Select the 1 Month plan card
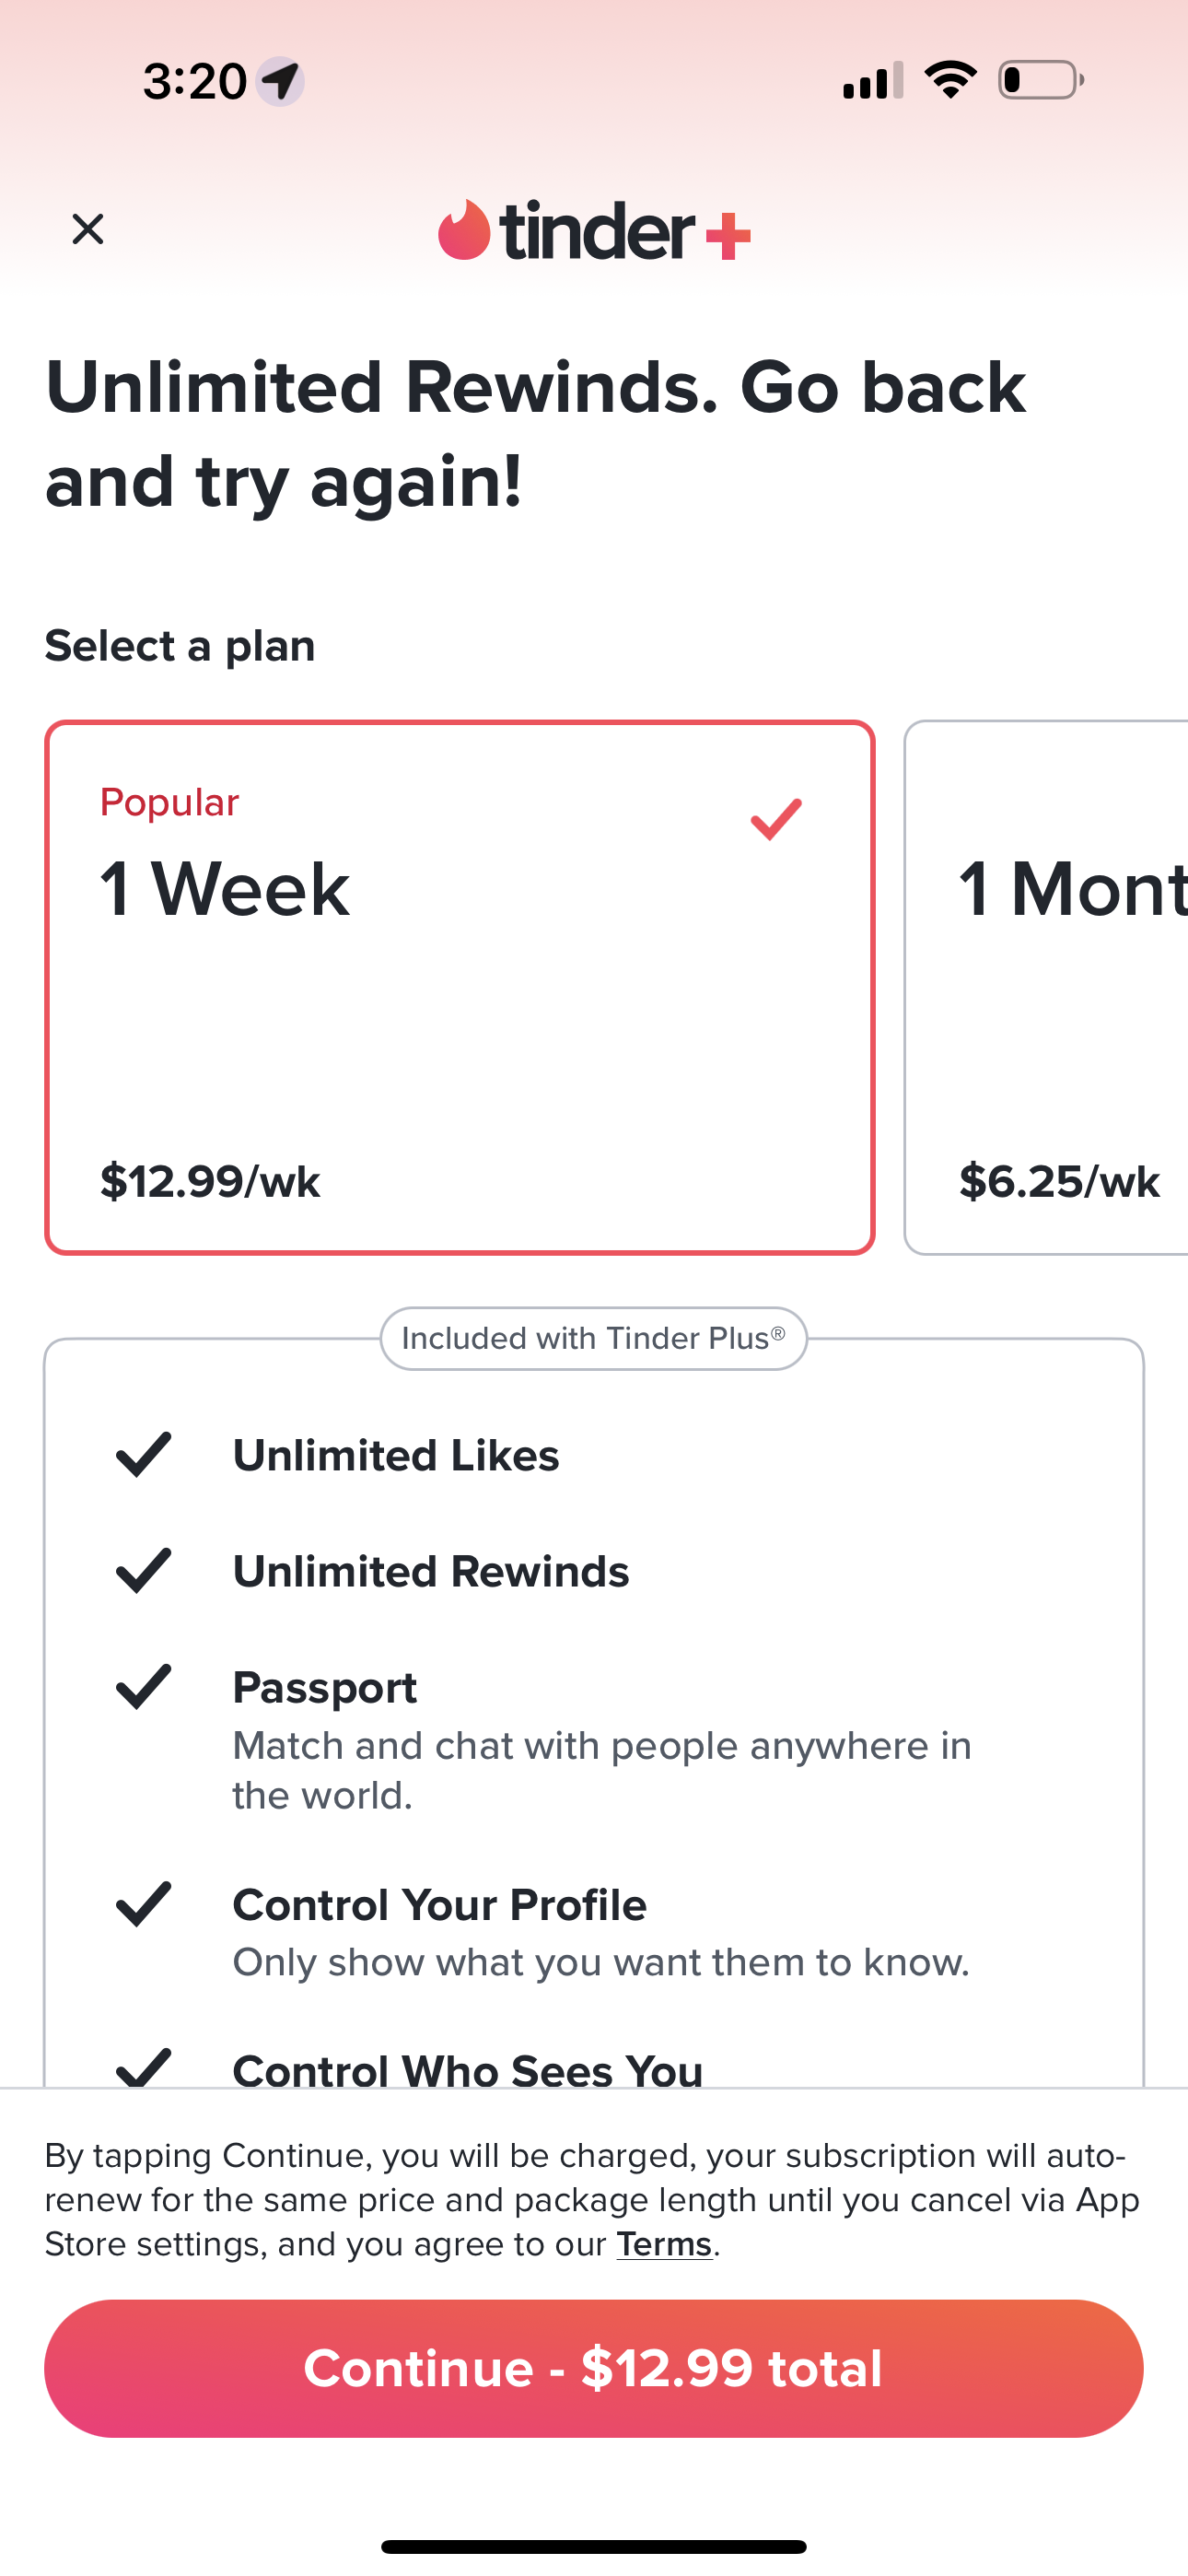 click(1047, 987)
